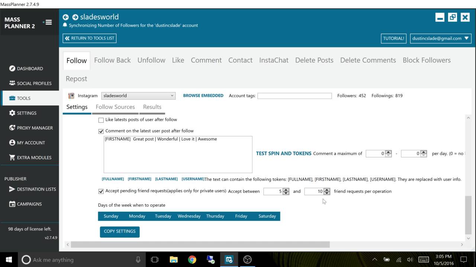Screen dimensions: 476x267
Task: Toggle Monday operating day
Action: click(x=137, y=216)
